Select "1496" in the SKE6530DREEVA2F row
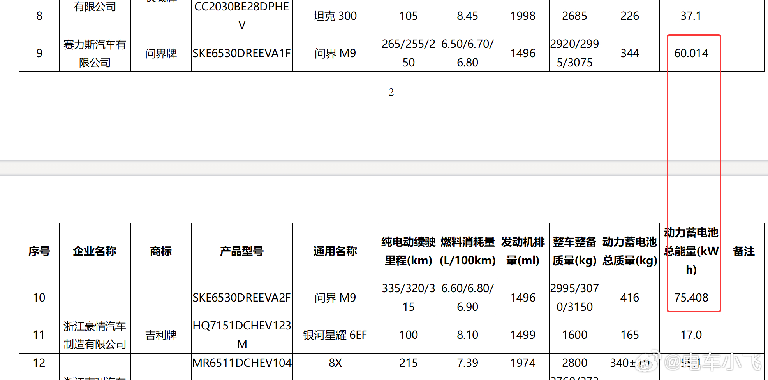Screen dimensions: 768x380 point(523,298)
